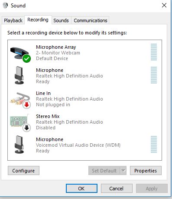Click the Microphone Array level meter
The height and width of the screenshot is (199, 172).
(154, 52)
